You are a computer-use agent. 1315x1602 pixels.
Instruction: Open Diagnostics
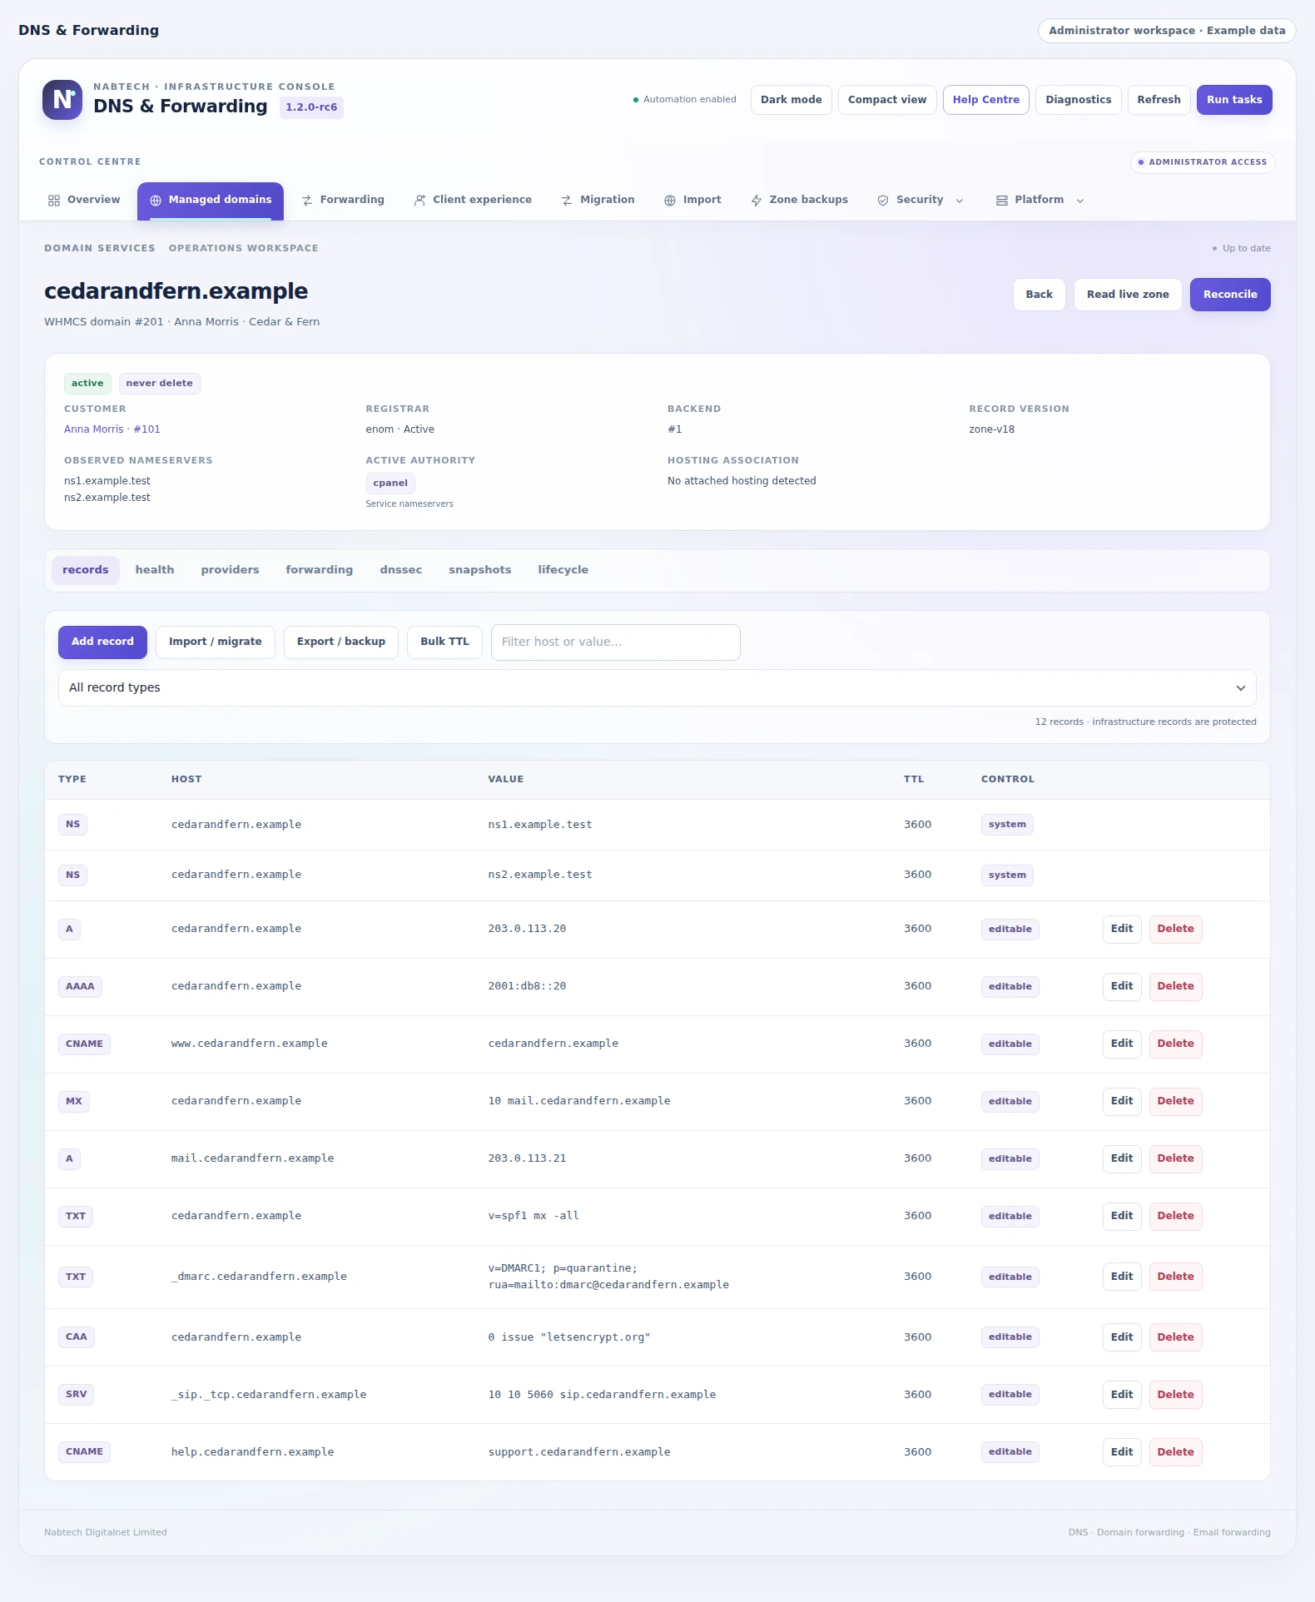(x=1079, y=100)
